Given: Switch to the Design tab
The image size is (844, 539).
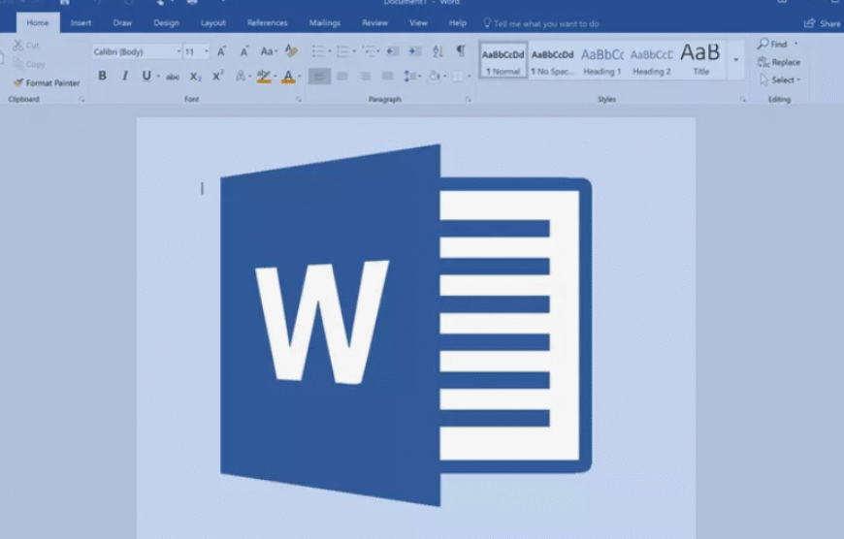Looking at the screenshot, I should coord(166,22).
